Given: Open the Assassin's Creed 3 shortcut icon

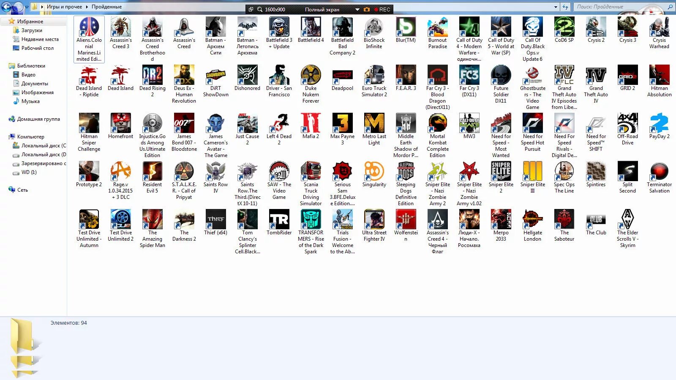Looking at the screenshot, I should pos(120,27).
